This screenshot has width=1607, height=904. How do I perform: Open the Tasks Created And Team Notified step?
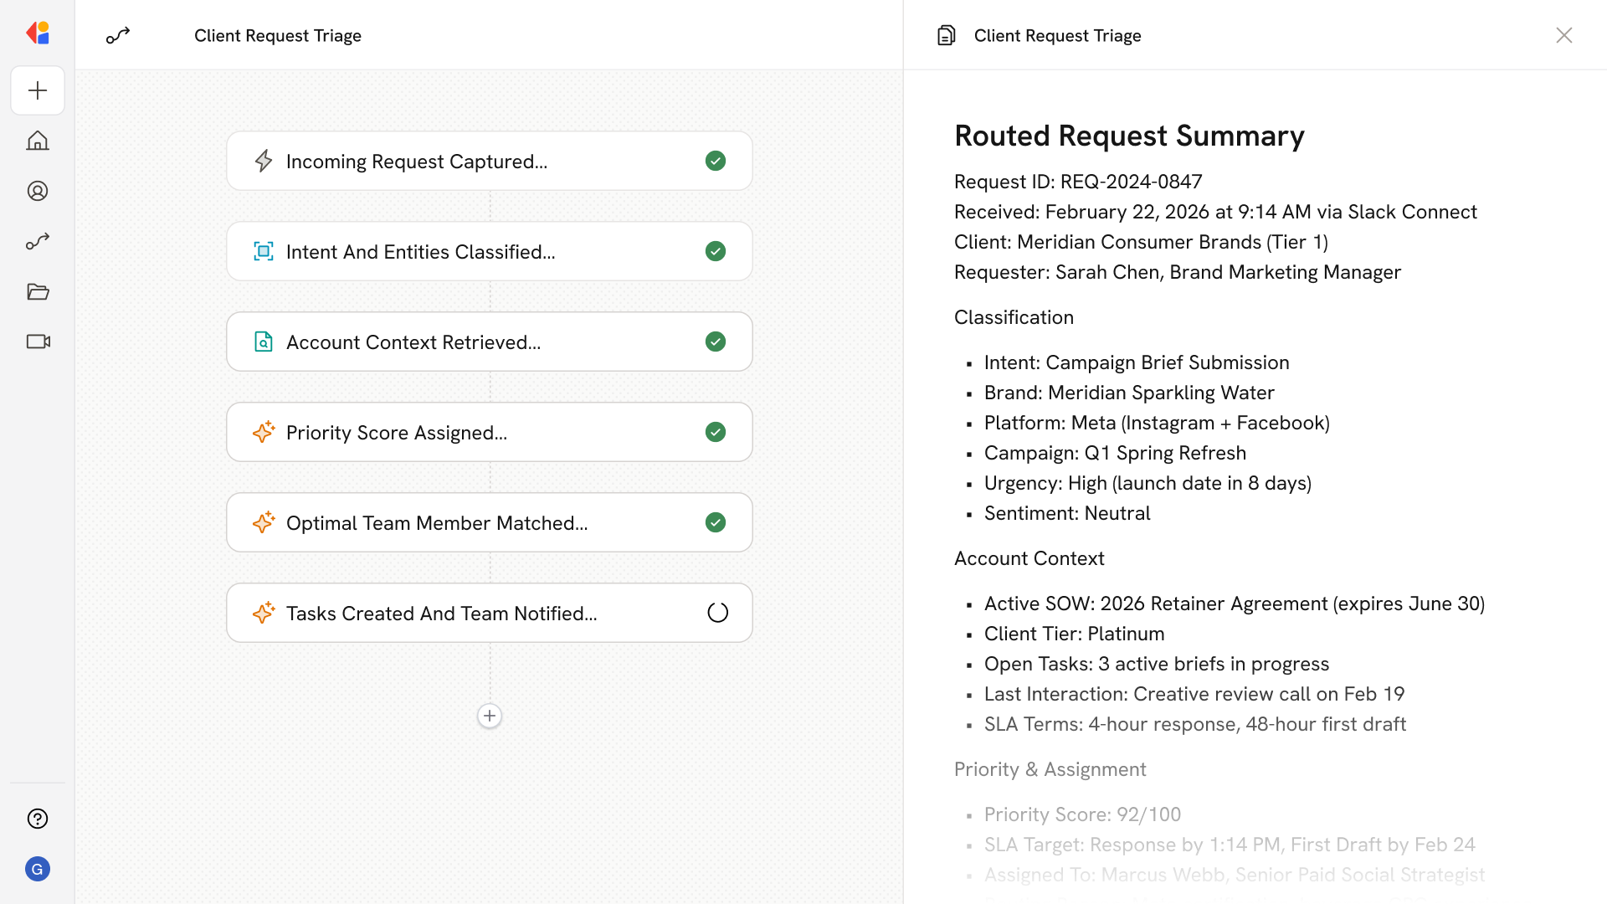489,613
